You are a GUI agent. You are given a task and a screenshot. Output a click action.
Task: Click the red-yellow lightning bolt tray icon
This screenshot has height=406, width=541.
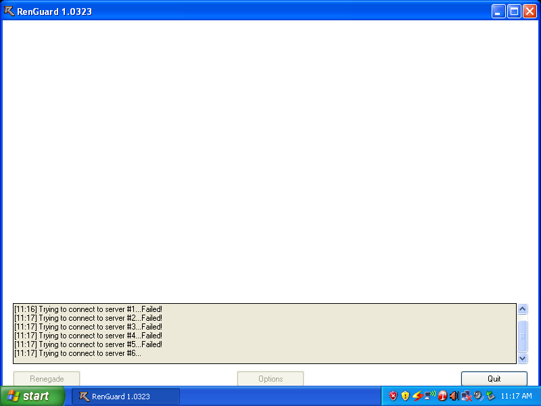point(417,396)
